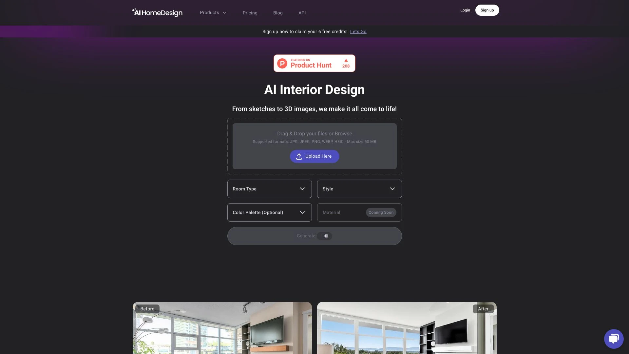
Task: Click the Products dropdown chevron icon
Action: 223,12
